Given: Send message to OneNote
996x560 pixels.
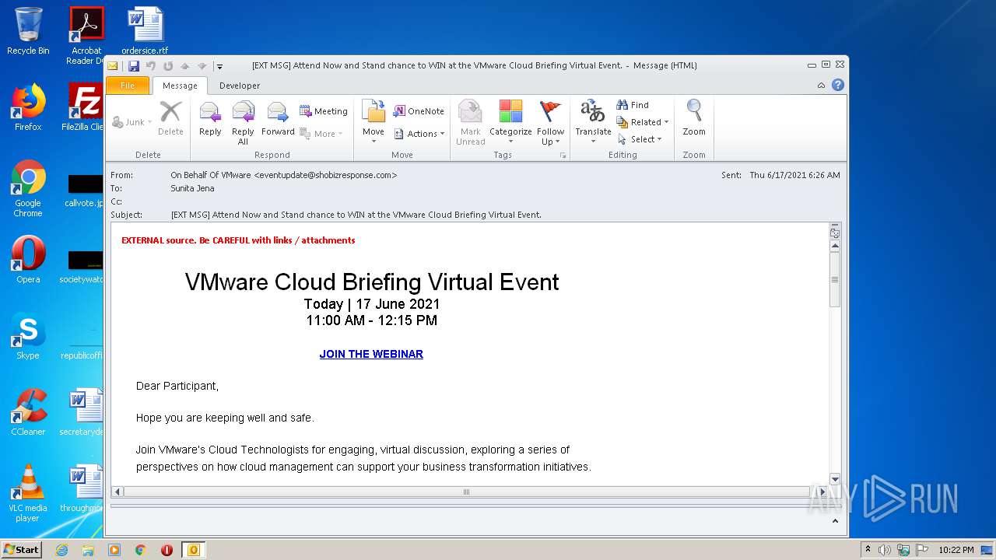Looking at the screenshot, I should [x=419, y=111].
